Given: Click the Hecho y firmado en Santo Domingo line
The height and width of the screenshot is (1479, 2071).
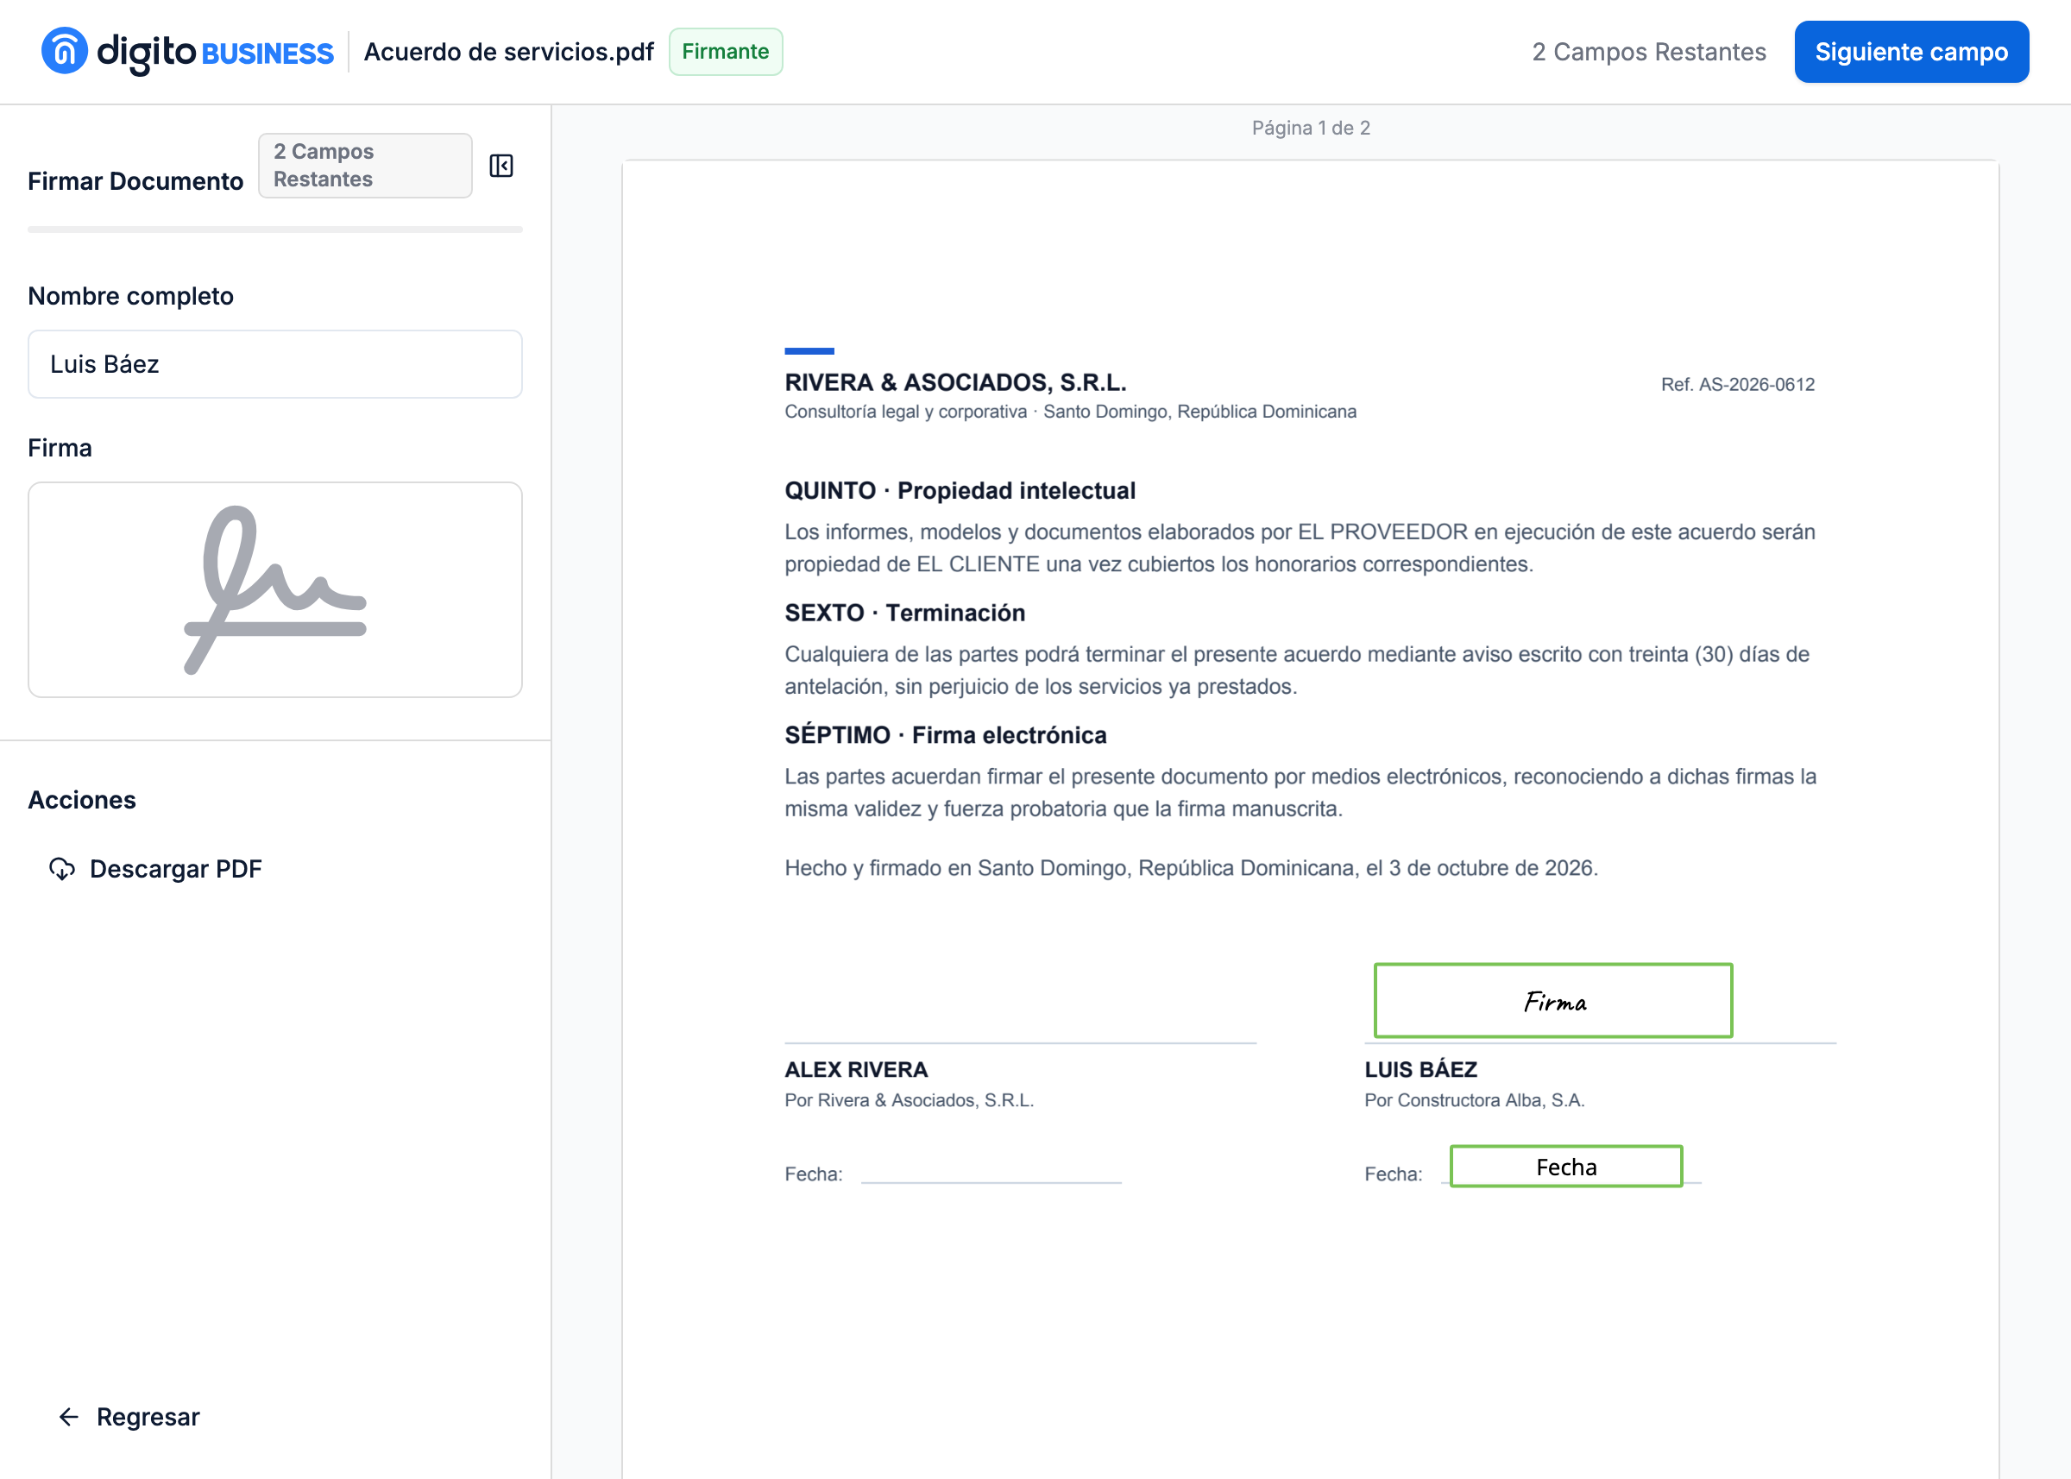Looking at the screenshot, I should pos(1191,868).
